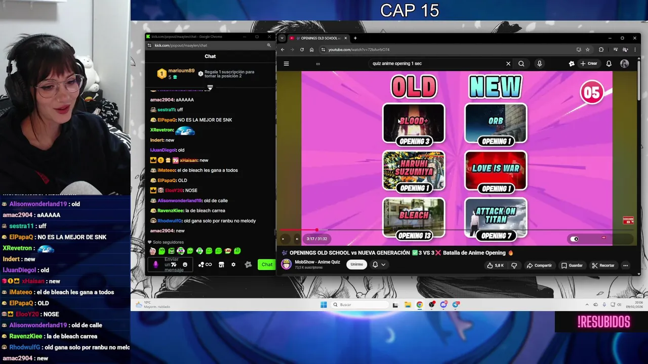Viewport: 648px width, 364px height.
Task: Open Kick chat settings gear
Action: tap(233, 264)
